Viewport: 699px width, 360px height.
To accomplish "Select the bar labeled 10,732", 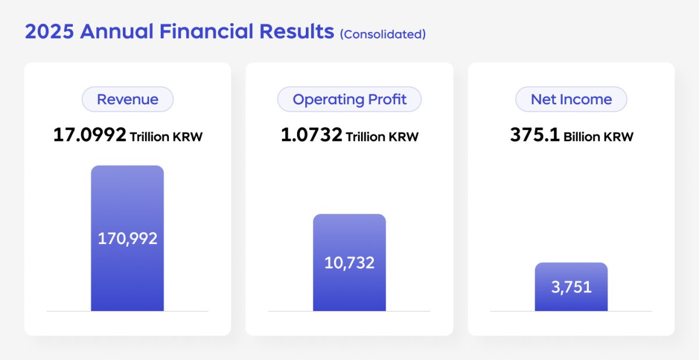I will click(349, 262).
